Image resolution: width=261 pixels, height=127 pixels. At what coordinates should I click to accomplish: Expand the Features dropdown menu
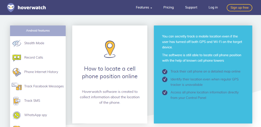click(x=144, y=8)
